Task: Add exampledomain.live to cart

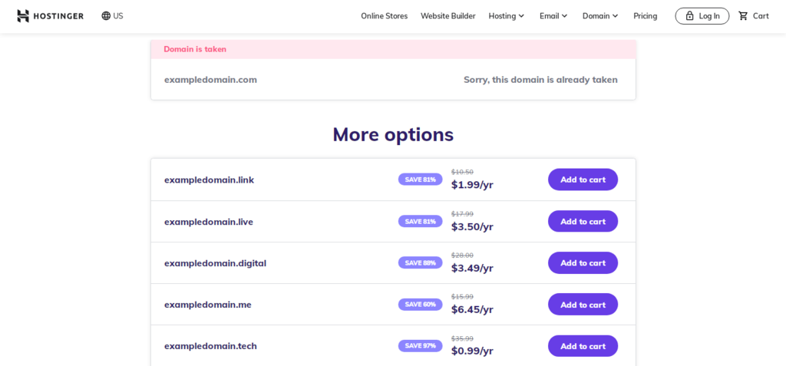Action: click(x=583, y=221)
